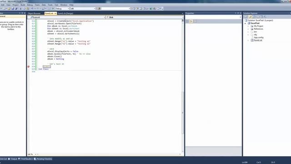291x164 pixels.
Task: Click the Undo toolbar icon
Action: pos(32,9)
